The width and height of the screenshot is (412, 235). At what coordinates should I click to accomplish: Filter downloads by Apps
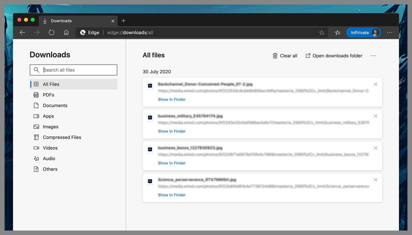pos(74,116)
